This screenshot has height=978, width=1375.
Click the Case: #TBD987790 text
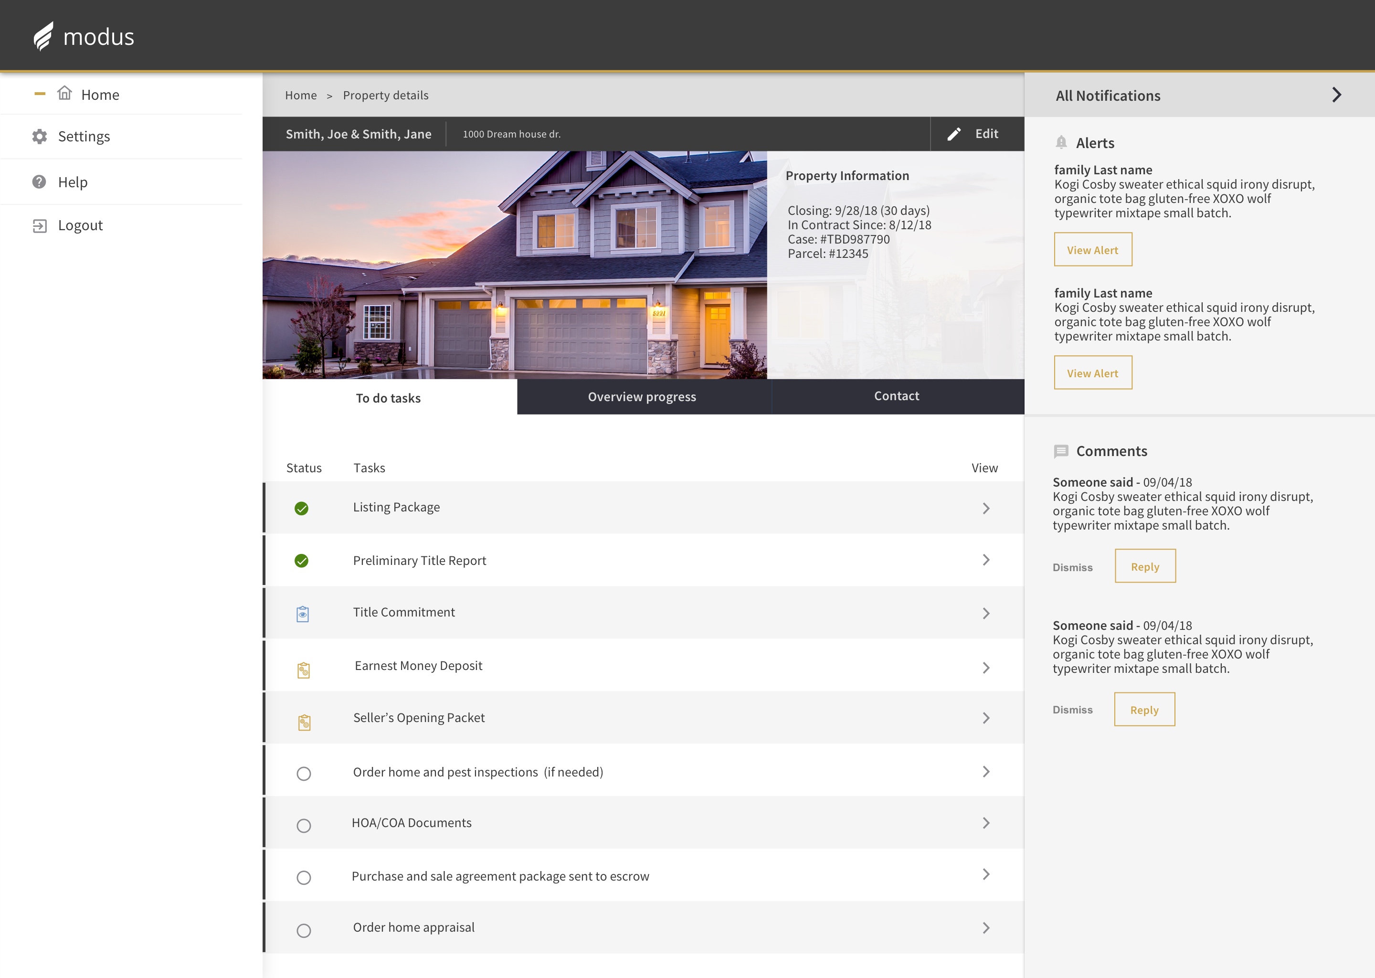coord(838,239)
